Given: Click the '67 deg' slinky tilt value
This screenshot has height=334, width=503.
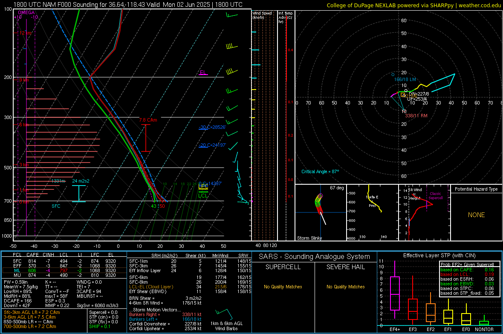Looking at the screenshot, I should [337, 188].
